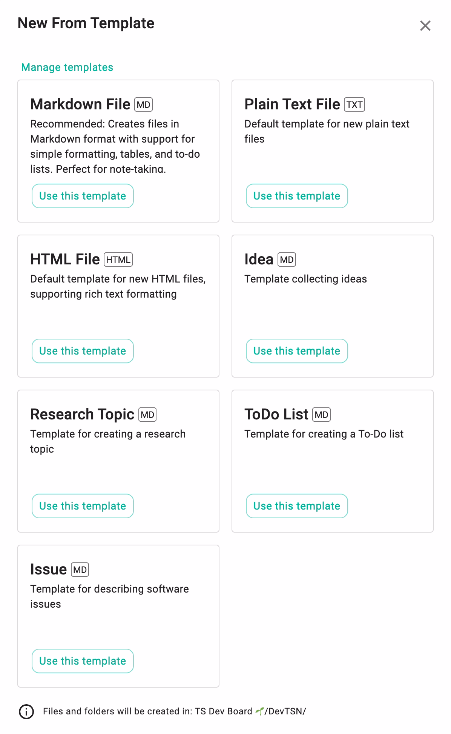Viewport: 451px width, 734px height.
Task: Use the Plain Text File template
Action: [296, 196]
